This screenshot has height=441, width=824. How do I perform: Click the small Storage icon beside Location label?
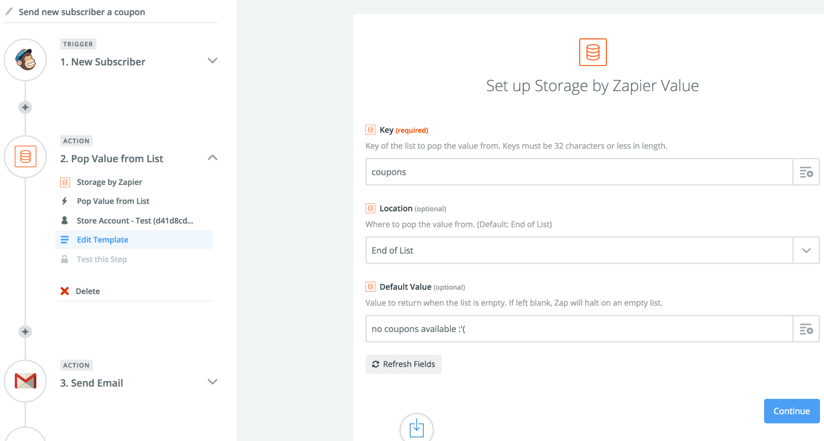point(370,208)
